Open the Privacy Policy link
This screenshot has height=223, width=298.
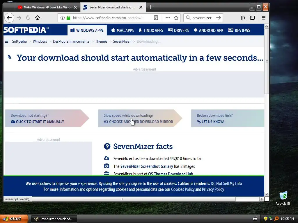(213, 189)
